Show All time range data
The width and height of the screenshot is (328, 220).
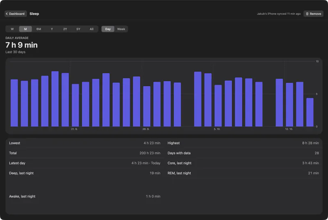91,29
